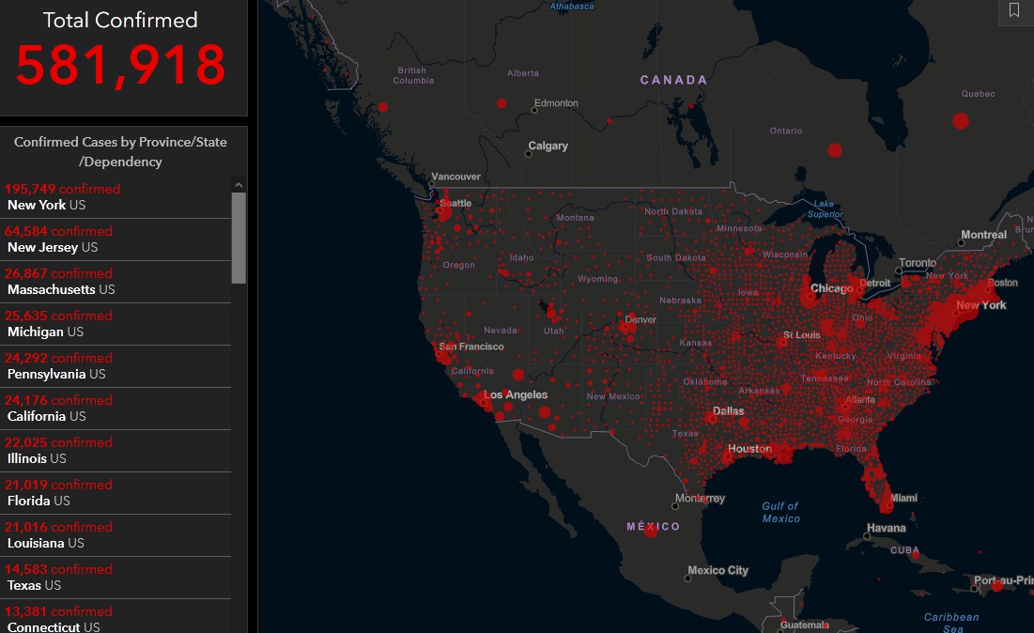
Task: Click the Ontario case circle on the map
Action: pyautogui.click(x=835, y=150)
